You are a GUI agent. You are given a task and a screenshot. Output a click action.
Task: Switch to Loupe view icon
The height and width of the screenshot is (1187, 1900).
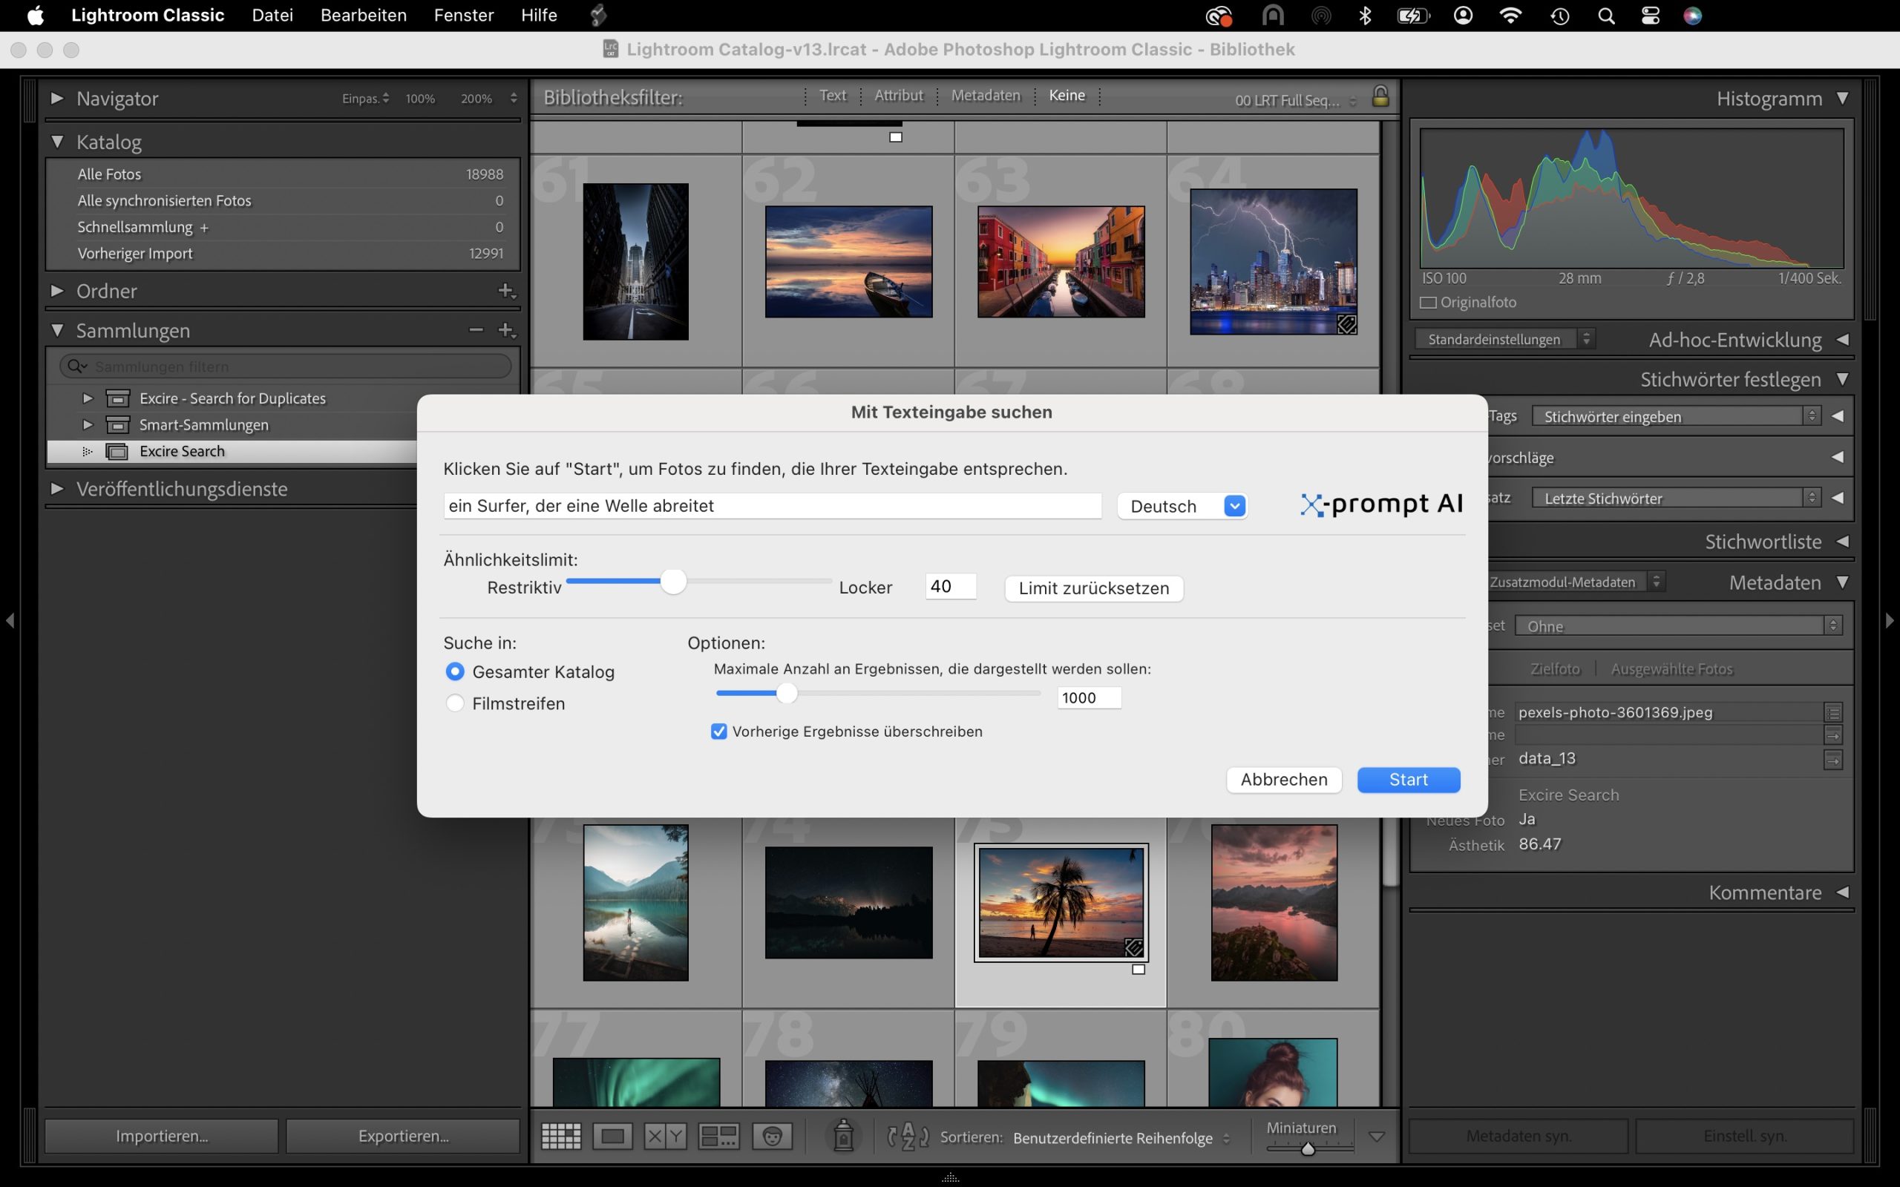[612, 1136]
